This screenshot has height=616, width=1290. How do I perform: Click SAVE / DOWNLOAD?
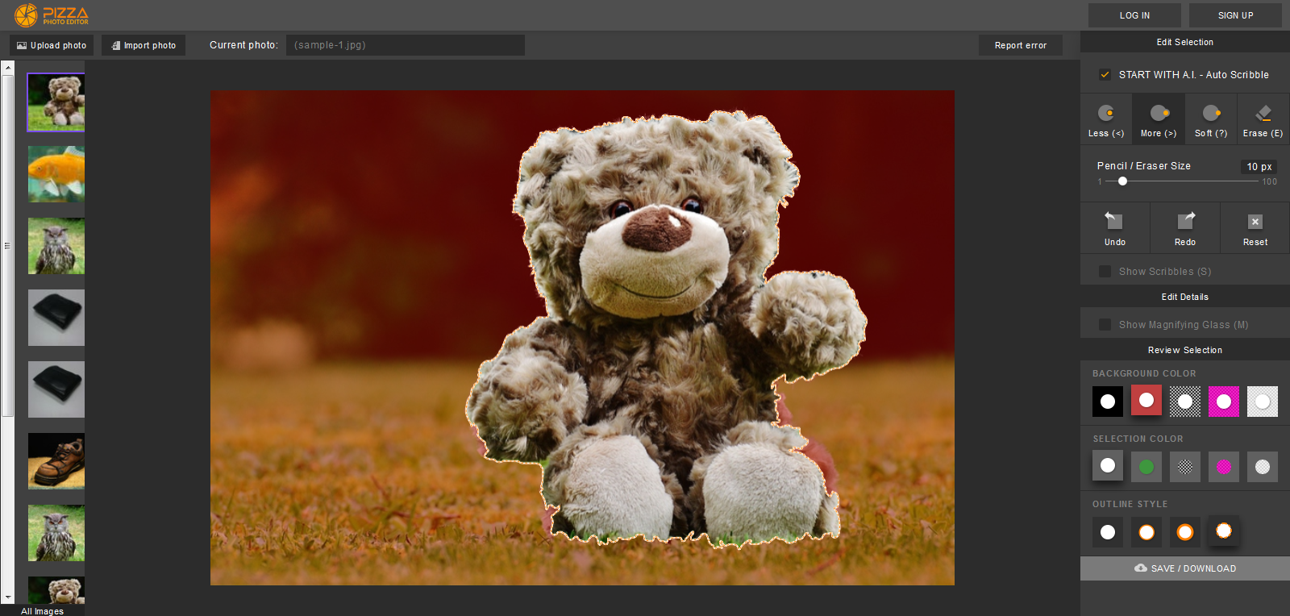(x=1185, y=568)
